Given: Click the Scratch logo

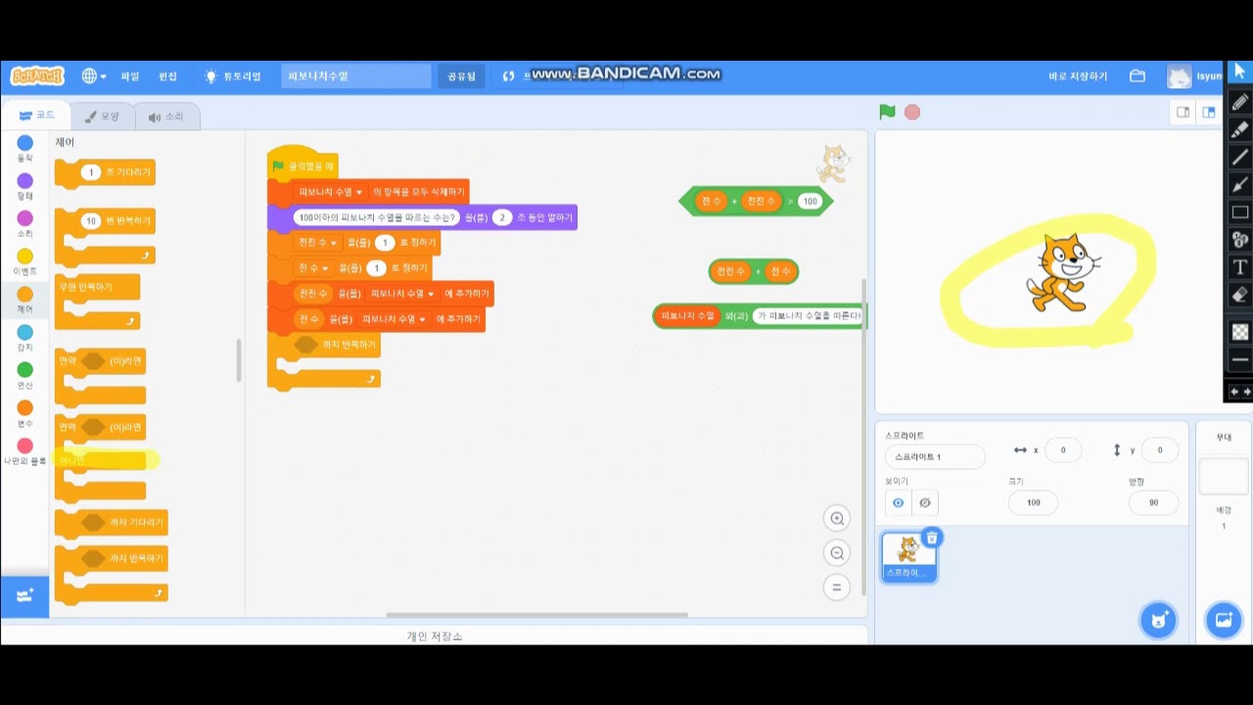Looking at the screenshot, I should (37, 76).
